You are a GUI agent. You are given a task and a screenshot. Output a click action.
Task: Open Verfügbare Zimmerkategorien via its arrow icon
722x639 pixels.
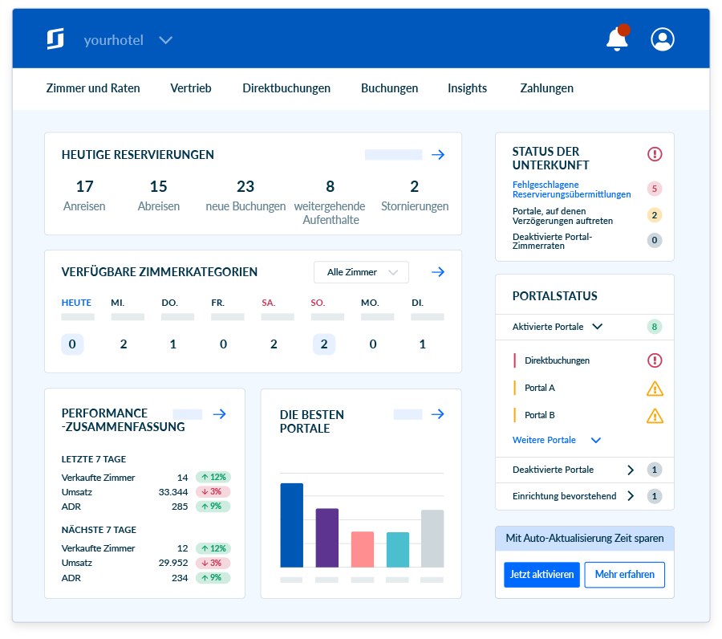coord(438,272)
